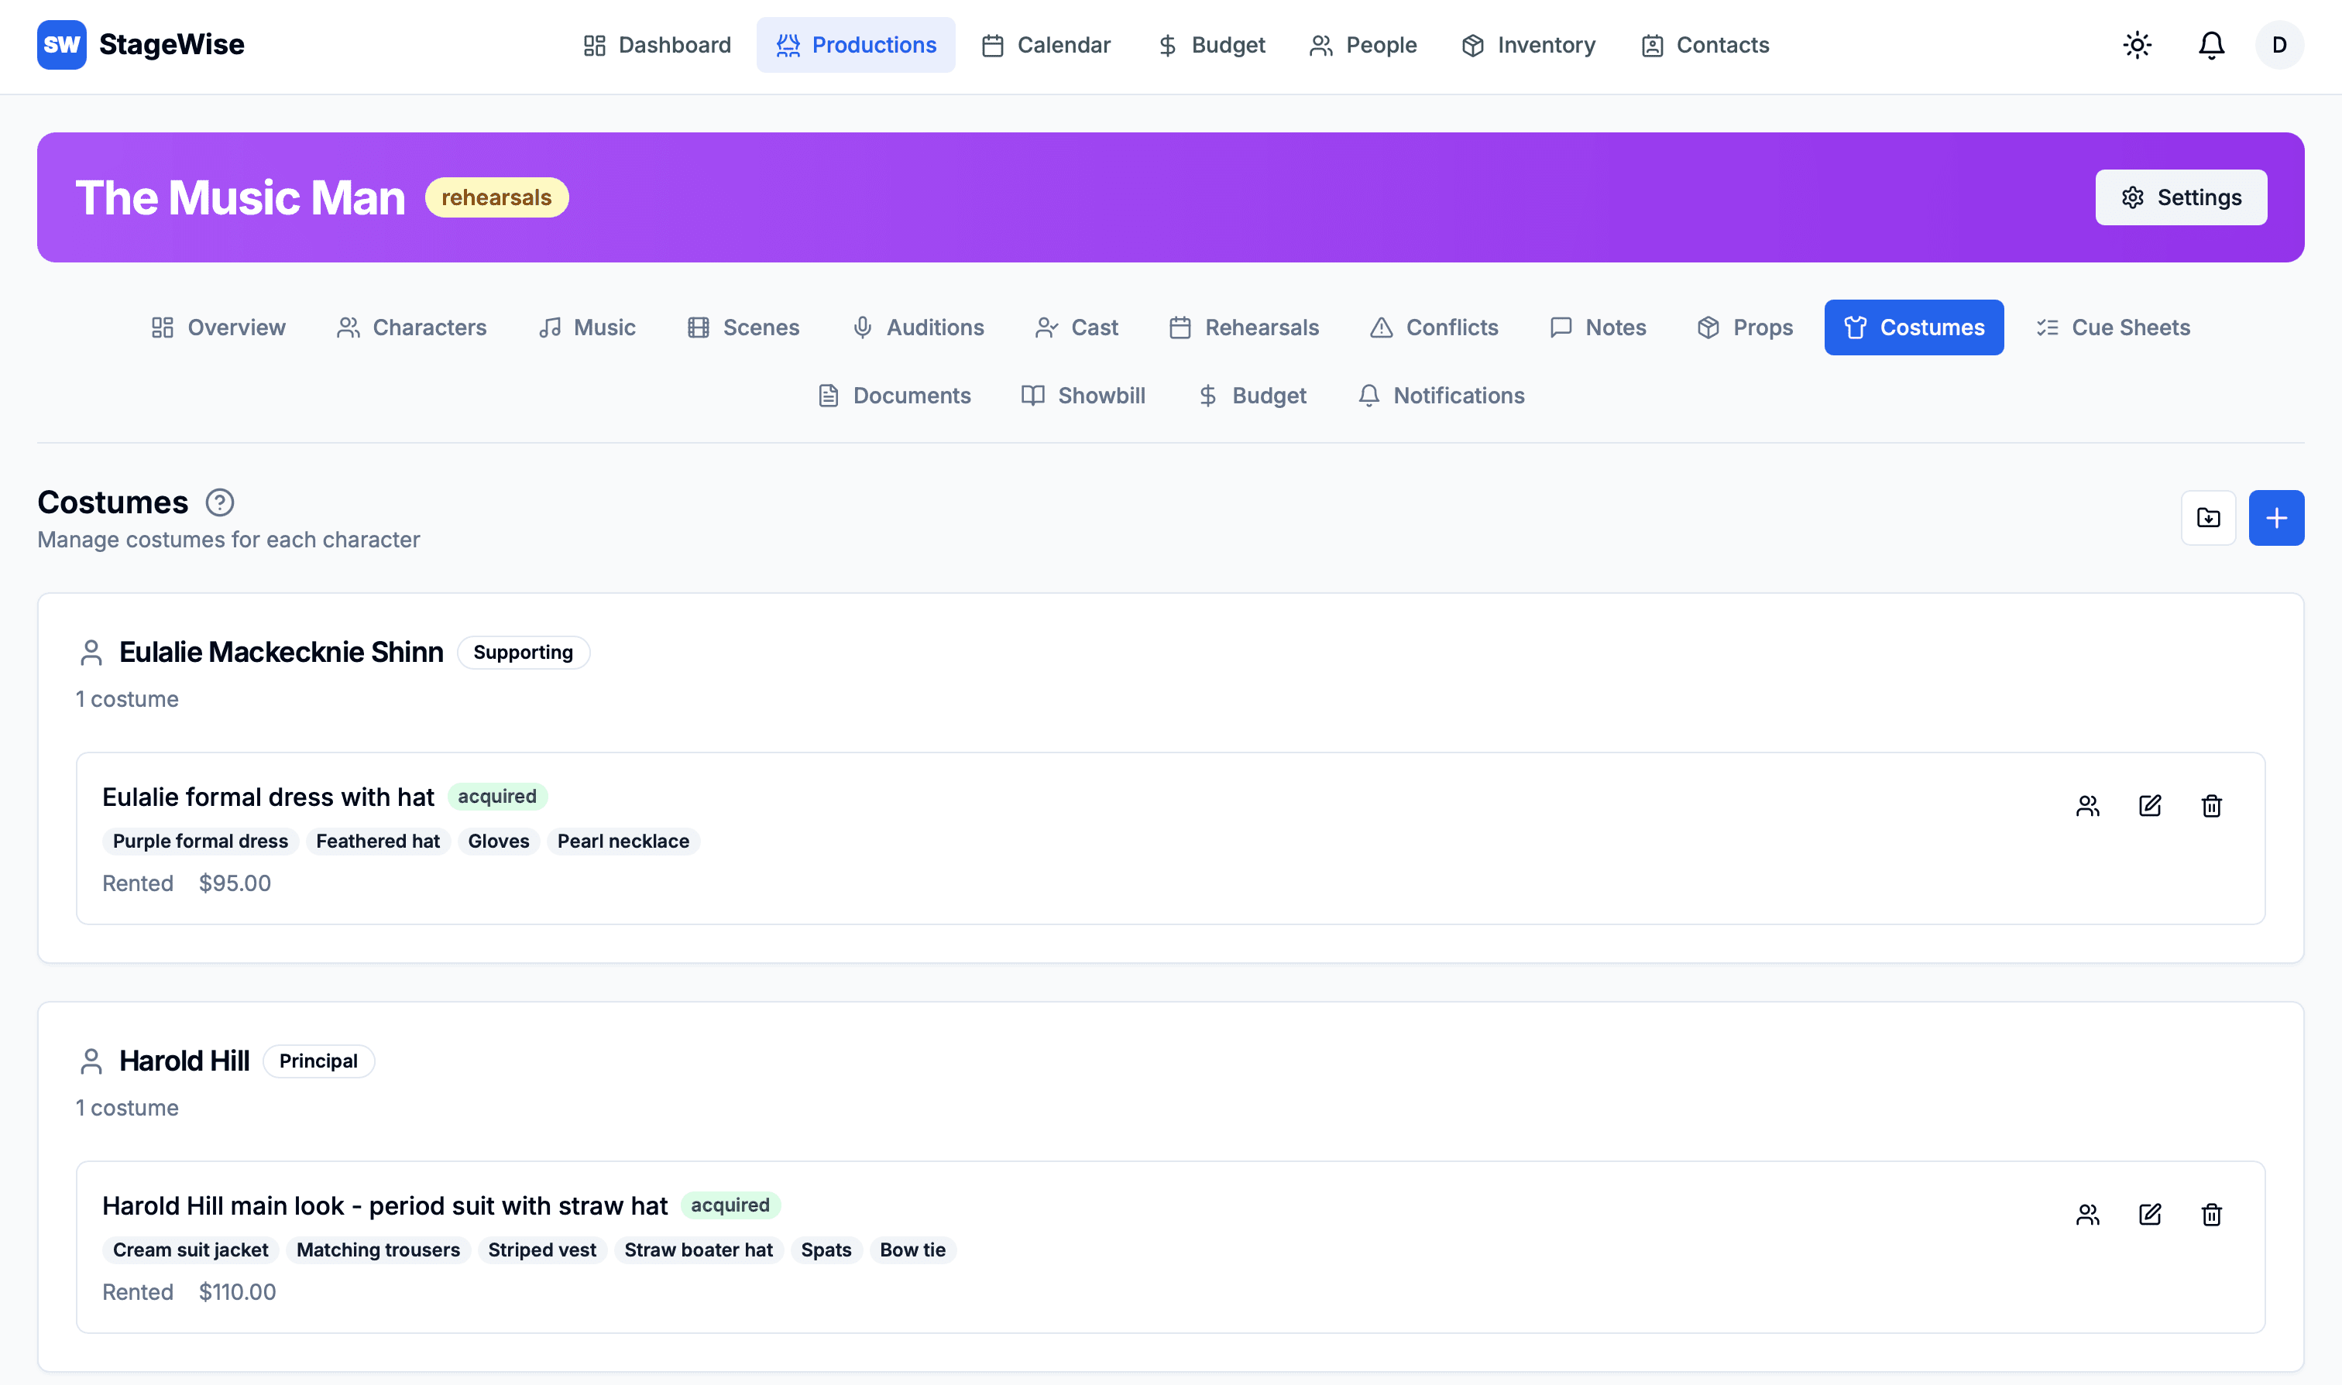Toggle the light/dark theme sun icon
The height and width of the screenshot is (1385, 2342).
(x=2137, y=45)
